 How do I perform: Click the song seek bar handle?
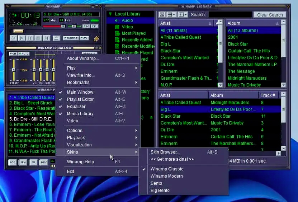[x=18, y=31]
